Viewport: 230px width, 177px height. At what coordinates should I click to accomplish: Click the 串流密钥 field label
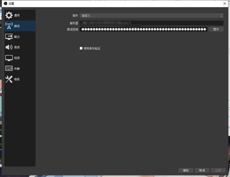(x=73, y=29)
